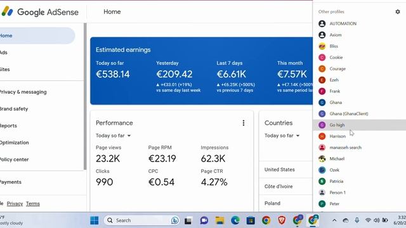Click the United States country row
This screenshot has height=228, width=406.
285,170
